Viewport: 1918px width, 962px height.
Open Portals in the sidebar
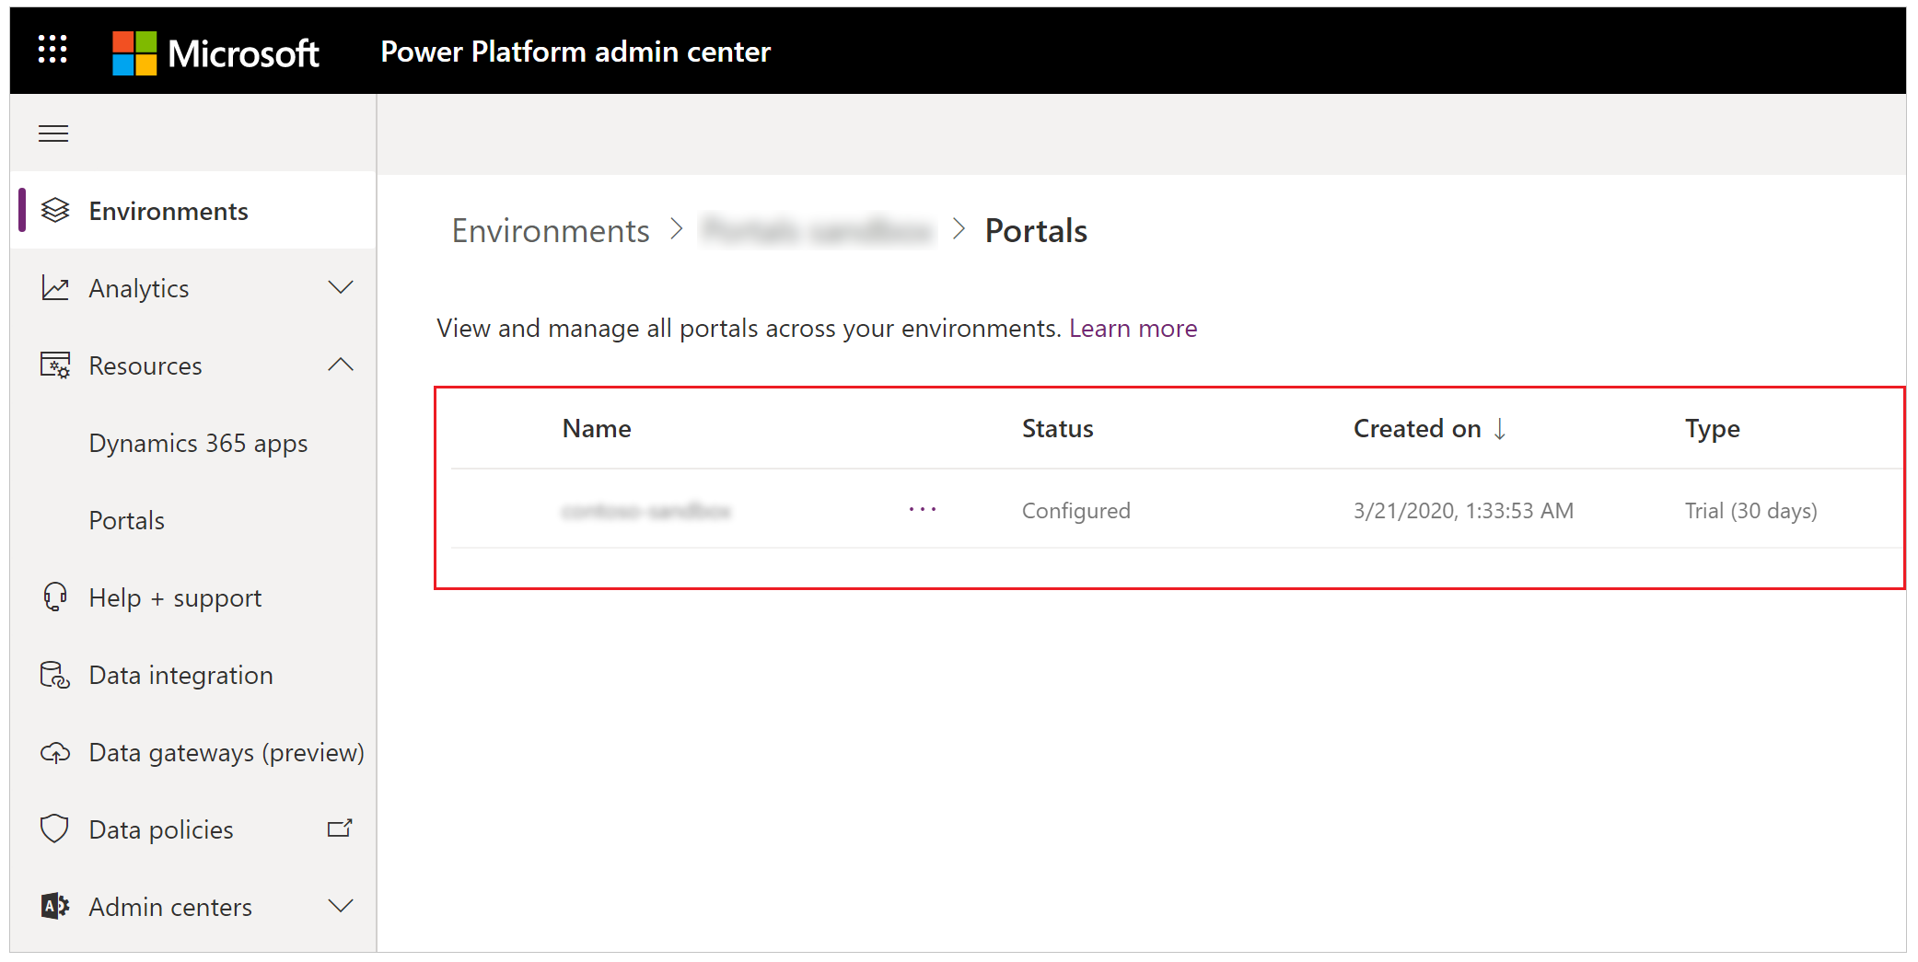coord(127,521)
